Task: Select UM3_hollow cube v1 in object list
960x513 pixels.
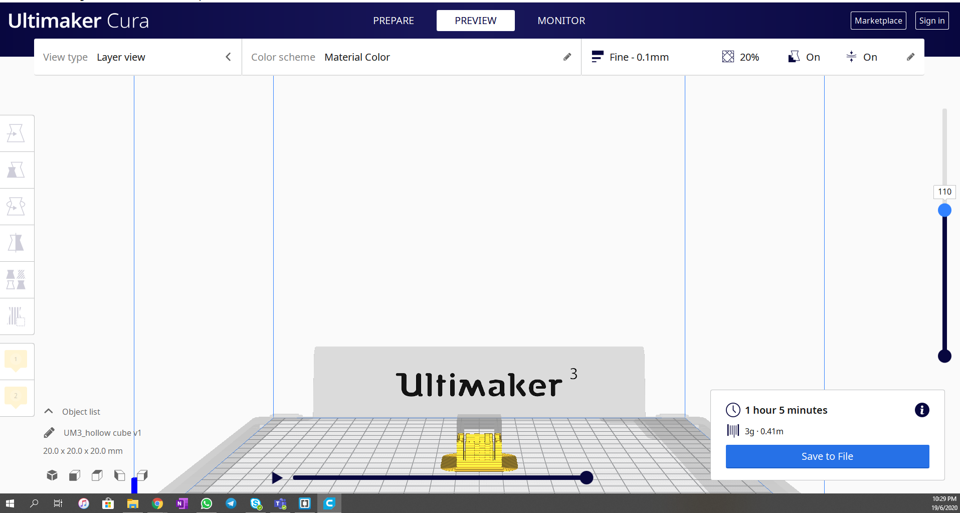Action: click(x=102, y=433)
